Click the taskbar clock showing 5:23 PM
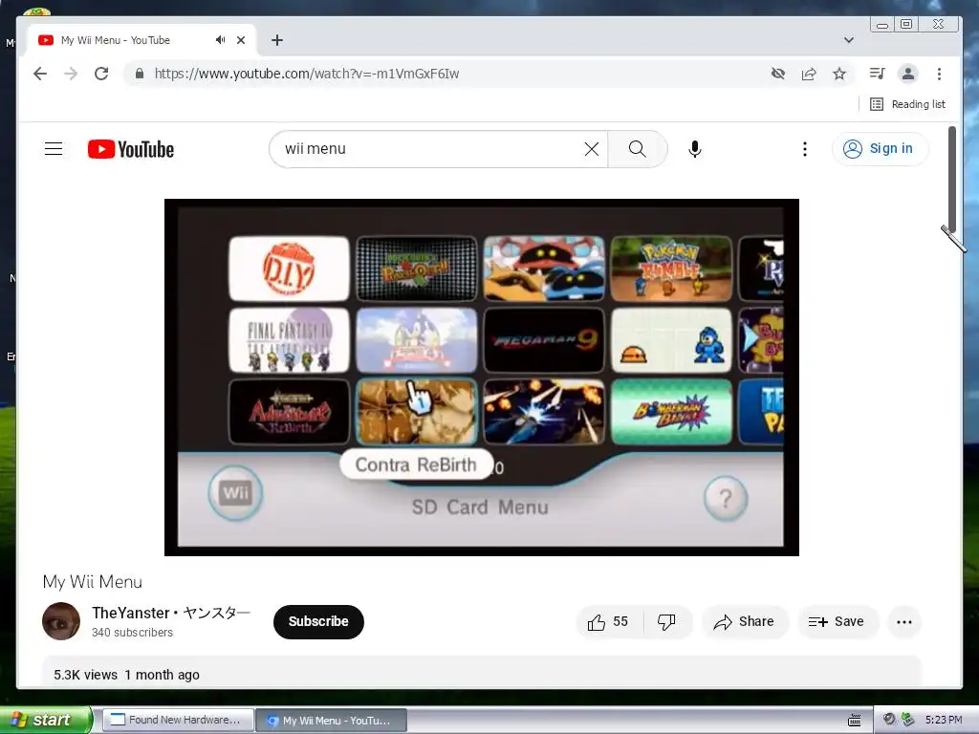 tap(944, 720)
